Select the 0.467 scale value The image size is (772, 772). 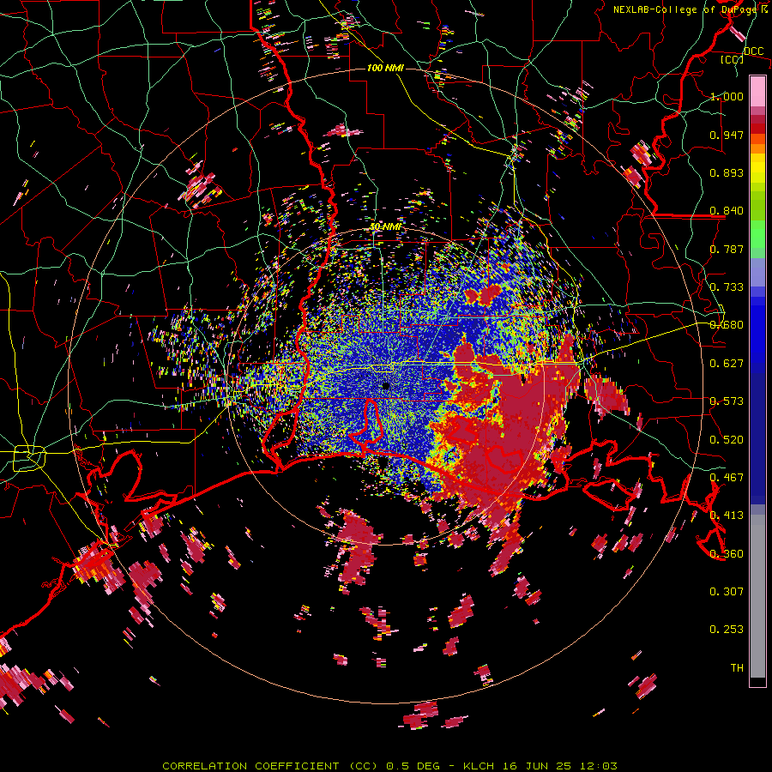pos(727,478)
